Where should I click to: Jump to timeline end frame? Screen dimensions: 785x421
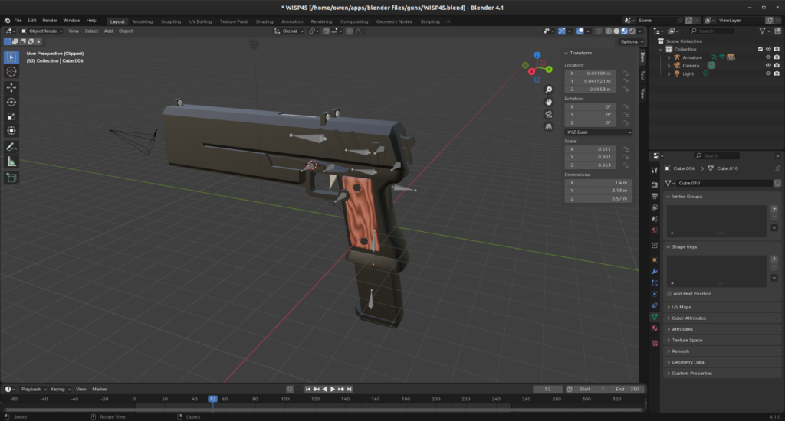[x=350, y=389]
